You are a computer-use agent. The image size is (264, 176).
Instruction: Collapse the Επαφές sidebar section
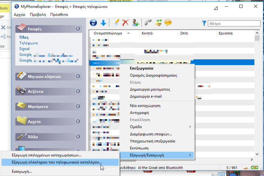[x=78, y=28]
